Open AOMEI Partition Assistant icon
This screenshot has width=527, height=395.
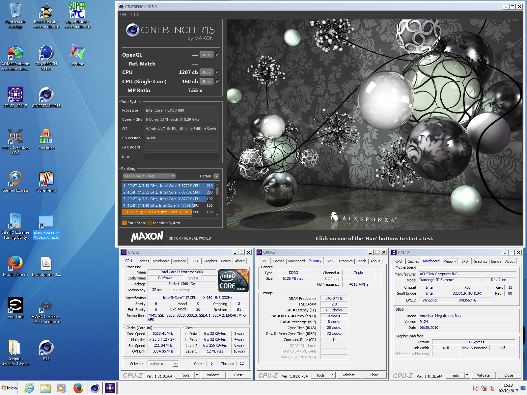click(15, 58)
